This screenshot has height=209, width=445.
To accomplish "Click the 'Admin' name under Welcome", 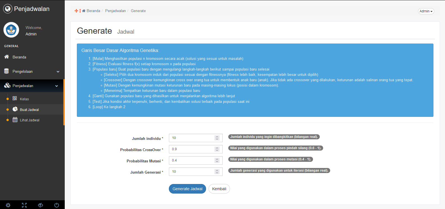I will click(x=31, y=34).
